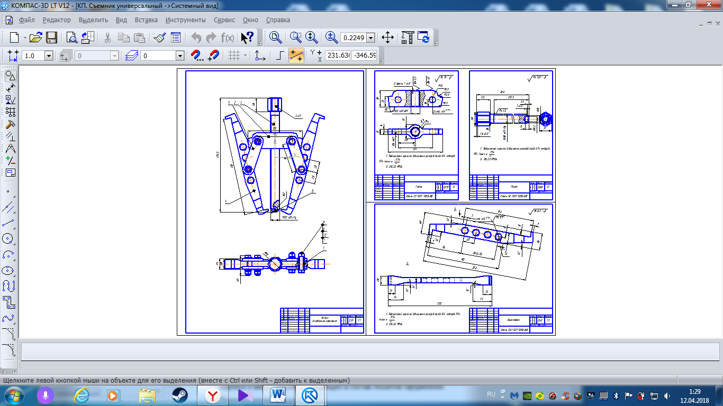
Task: Open the Сервис menu
Action: (x=224, y=20)
